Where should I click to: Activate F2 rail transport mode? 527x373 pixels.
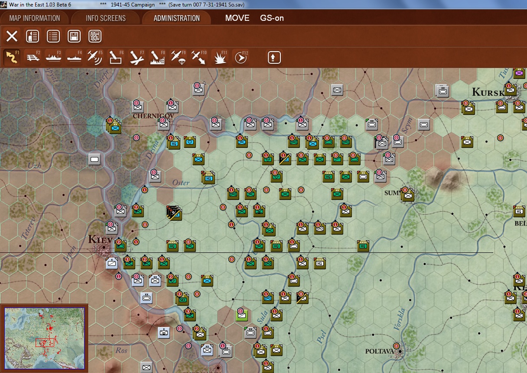tap(33, 57)
